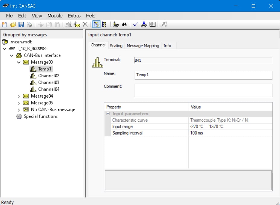This screenshot has height=205, width=280.
Task: Click the add channel histogram toolbar icon
Action: click(68, 25)
